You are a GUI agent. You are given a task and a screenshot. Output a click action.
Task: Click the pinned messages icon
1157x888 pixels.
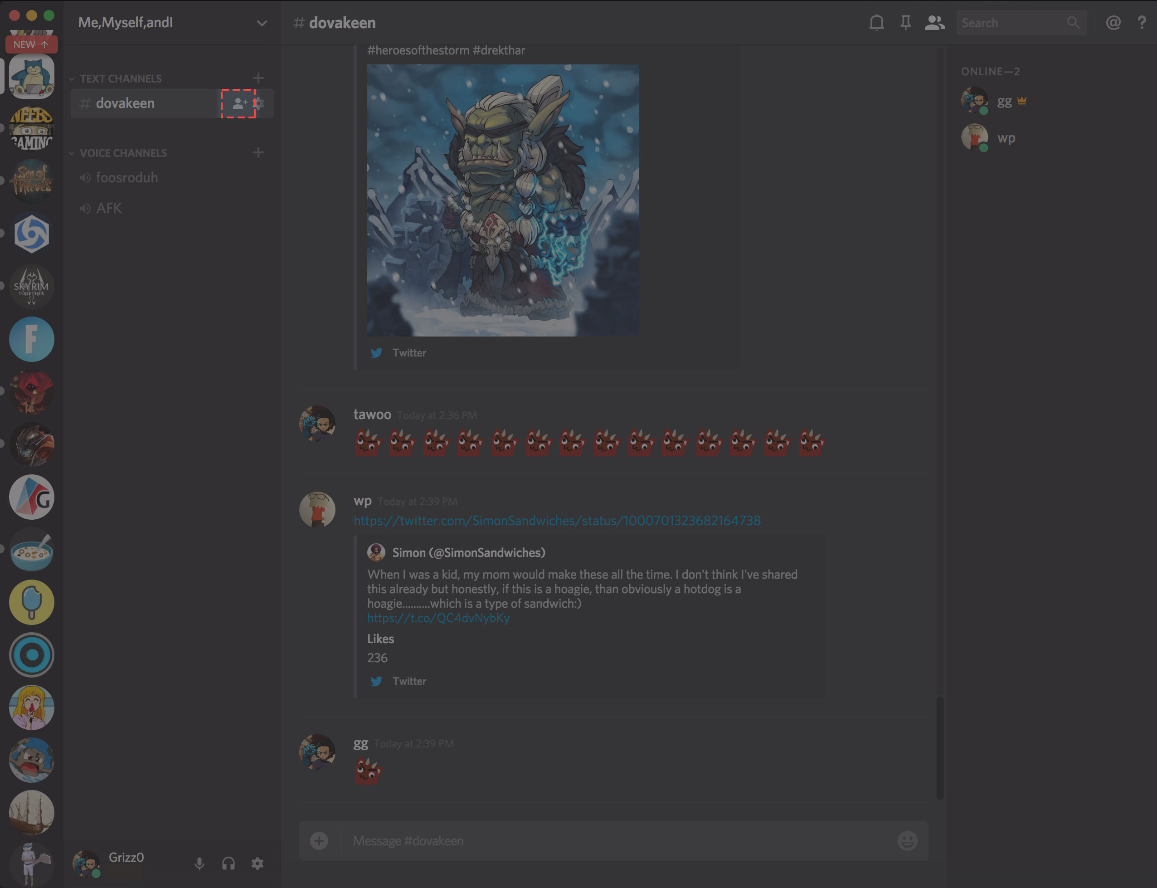pyautogui.click(x=904, y=23)
